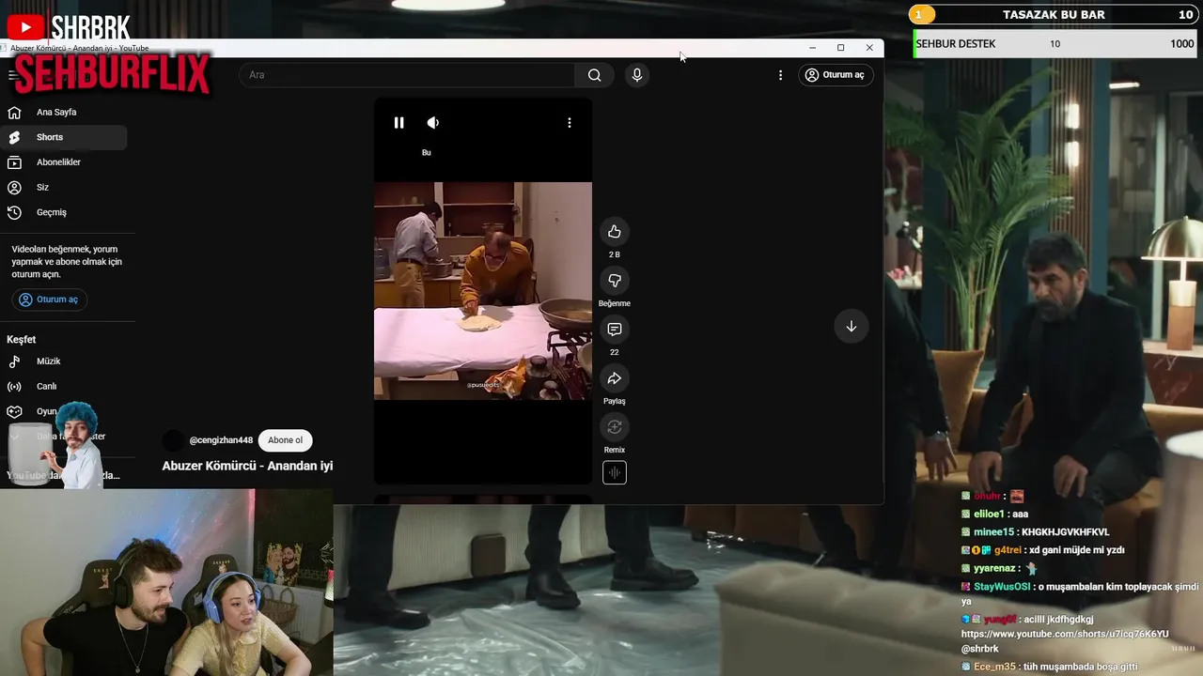Open the comments with 22 replies
The height and width of the screenshot is (676, 1203).
tap(615, 330)
